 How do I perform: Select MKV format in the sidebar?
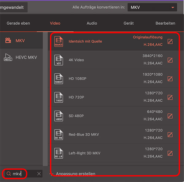(21, 40)
